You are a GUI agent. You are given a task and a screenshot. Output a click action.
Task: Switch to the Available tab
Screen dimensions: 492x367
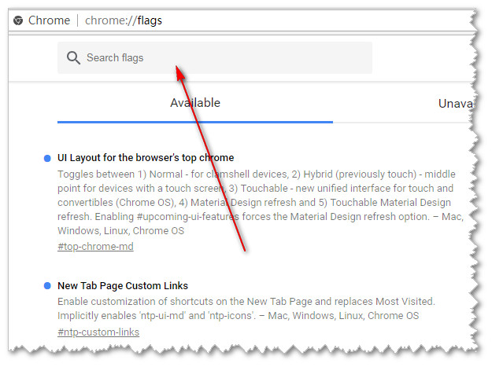(195, 103)
